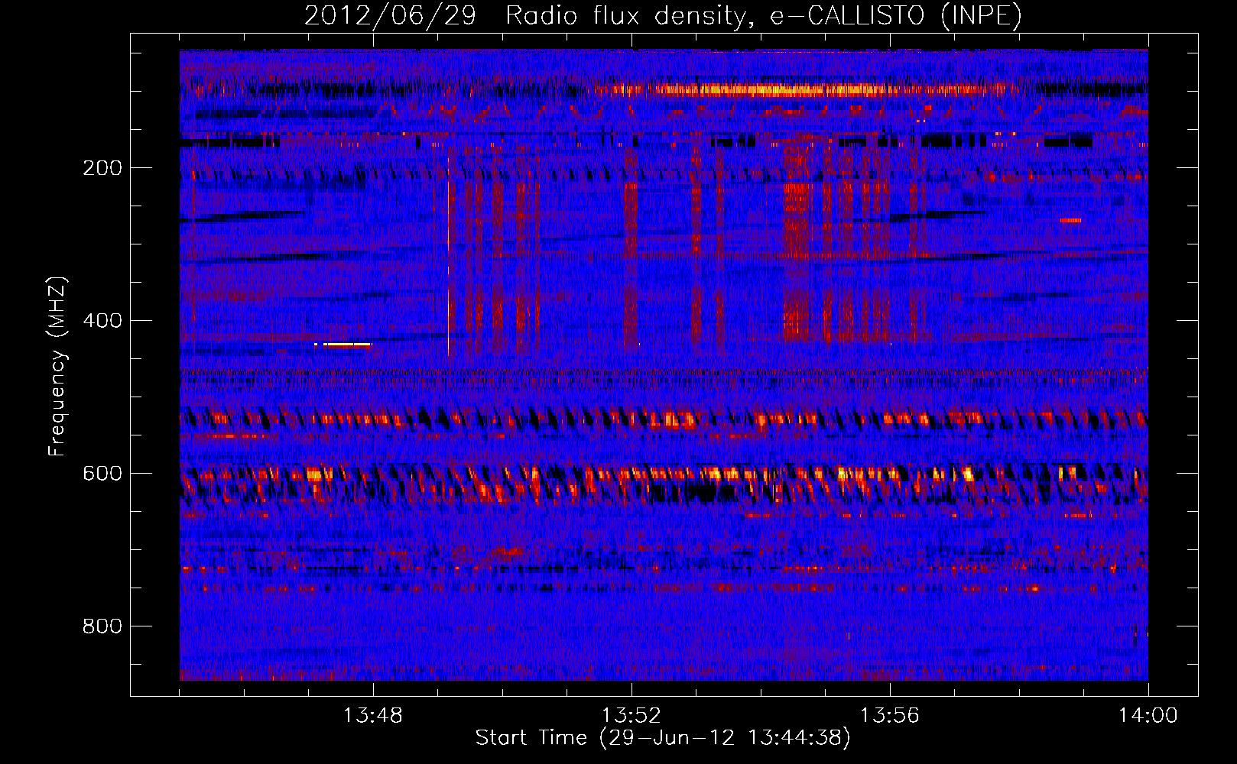The width and height of the screenshot is (1237, 764).
Task: Click the 200 frequency tick label
Action: [102, 168]
